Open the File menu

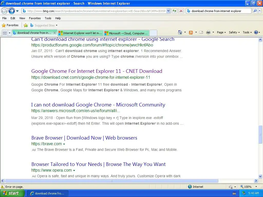tap(5, 18)
